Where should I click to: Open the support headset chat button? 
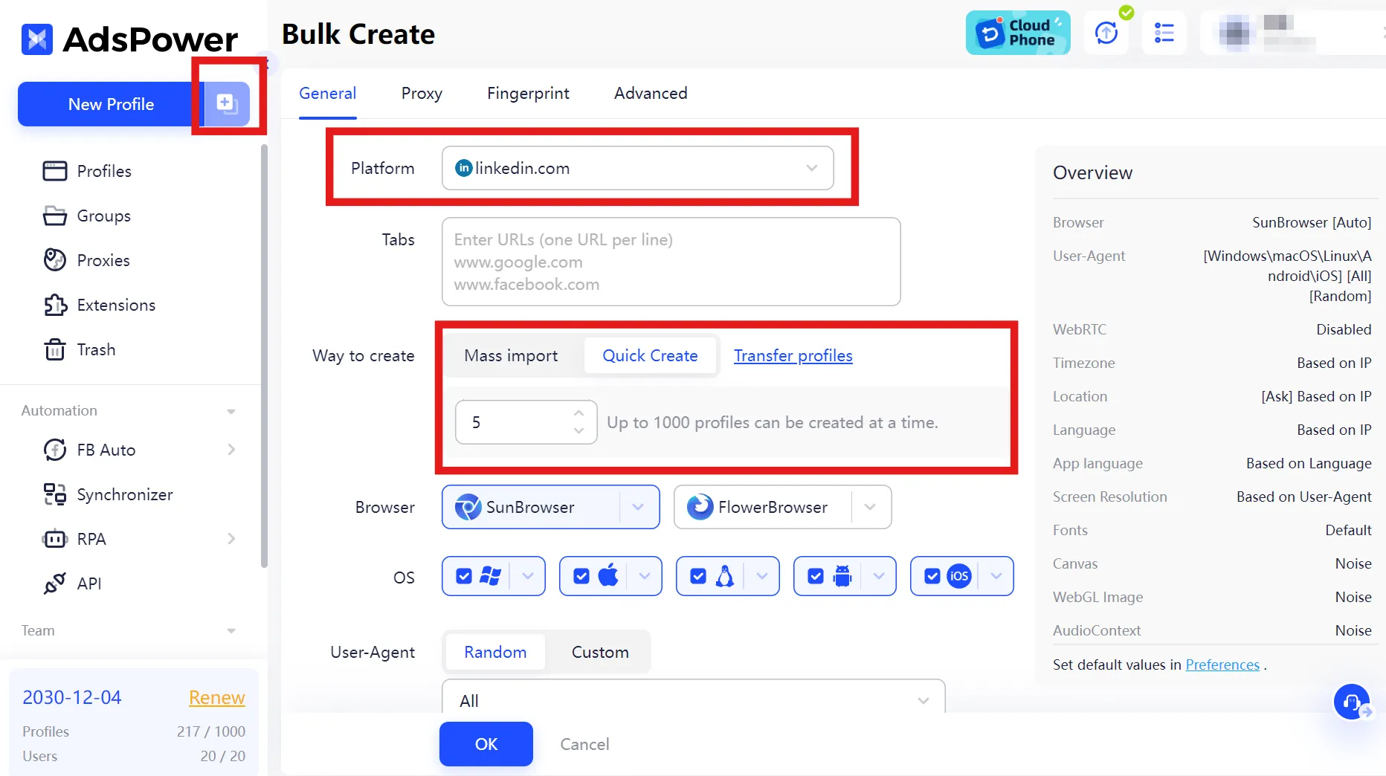tap(1351, 701)
